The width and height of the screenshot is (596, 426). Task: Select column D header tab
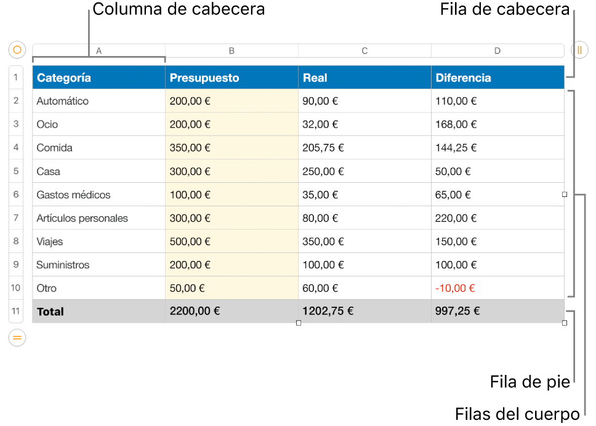click(497, 50)
